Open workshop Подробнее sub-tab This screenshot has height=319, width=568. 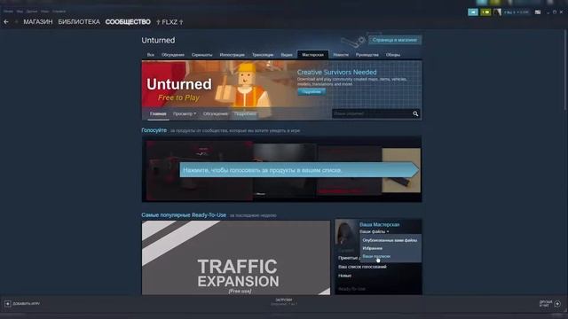pos(245,113)
